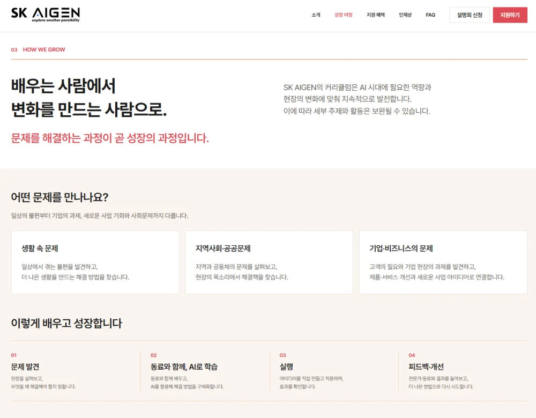Open the 소개 menu item
The height and width of the screenshot is (418, 536).
point(316,15)
